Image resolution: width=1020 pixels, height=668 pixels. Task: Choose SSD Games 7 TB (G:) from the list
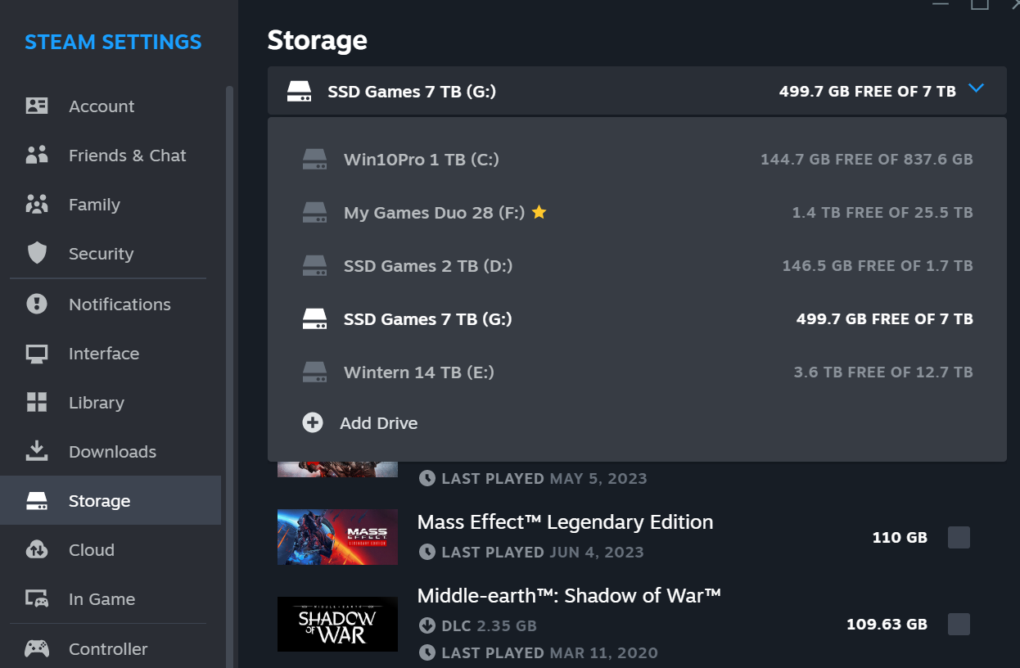click(637, 319)
